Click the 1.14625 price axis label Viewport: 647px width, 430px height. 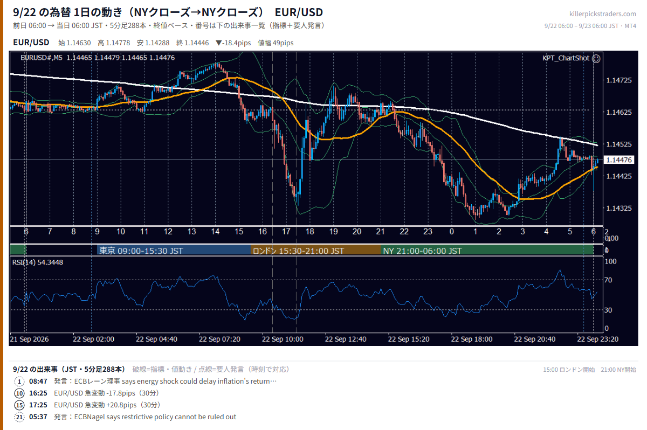[x=618, y=112]
